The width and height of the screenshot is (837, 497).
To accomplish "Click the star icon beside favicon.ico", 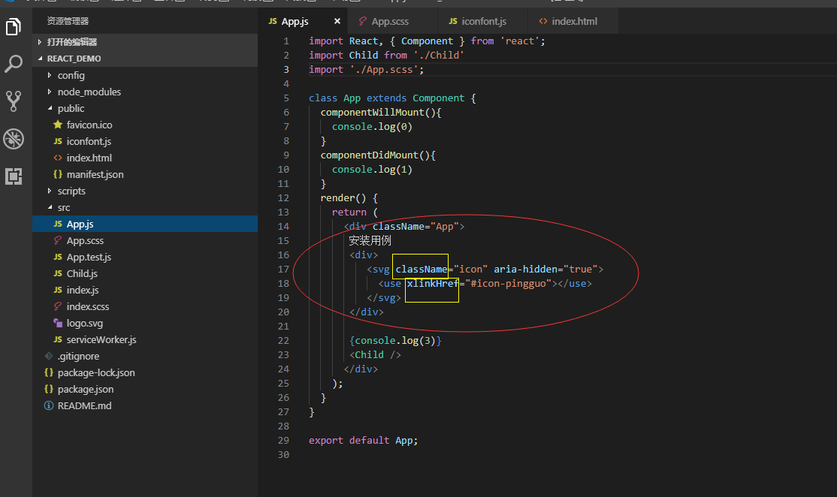I will pos(58,125).
